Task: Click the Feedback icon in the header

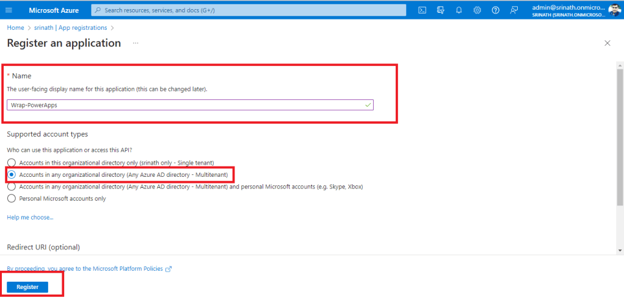Action: pos(514,10)
